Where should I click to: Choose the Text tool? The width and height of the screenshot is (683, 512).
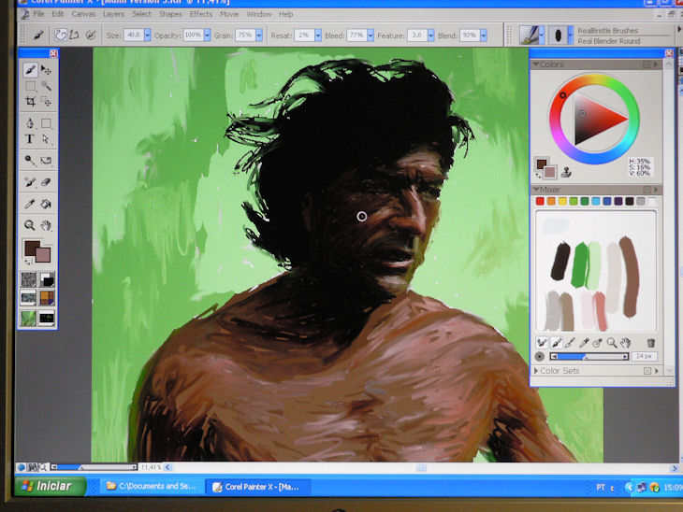30,139
